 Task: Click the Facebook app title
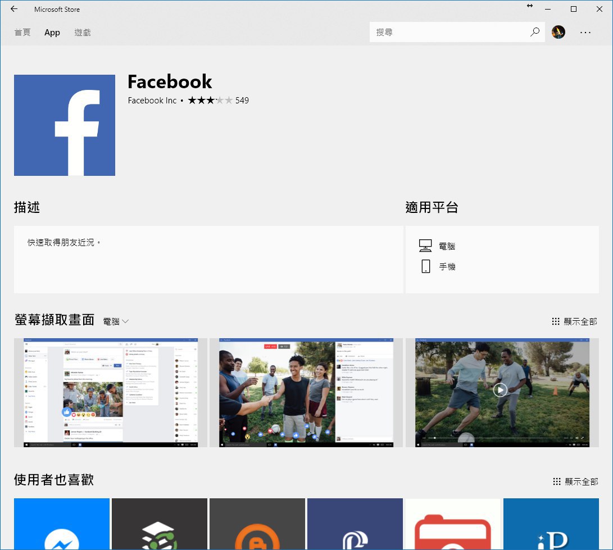(170, 81)
